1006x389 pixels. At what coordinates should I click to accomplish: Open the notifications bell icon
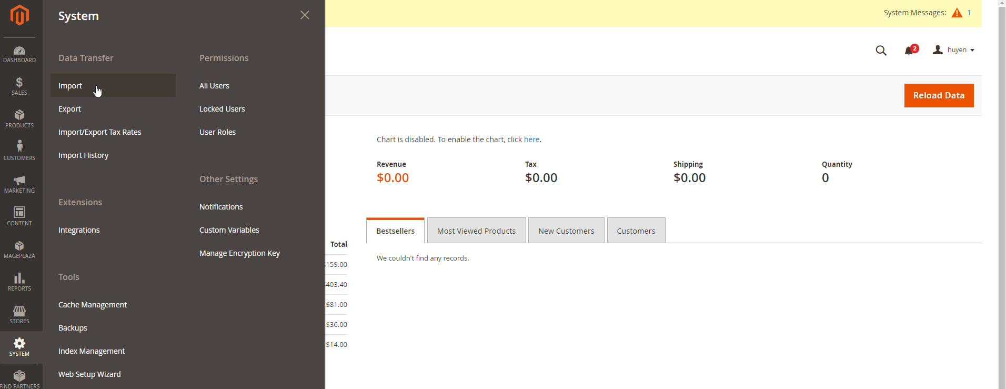click(909, 51)
